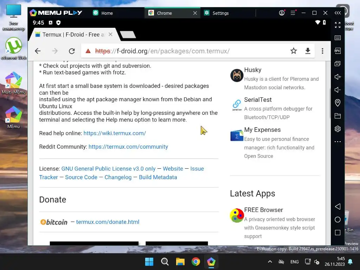The width and height of the screenshot is (360, 270).
Task: Collapse MEmu sidebar with triple-chevron
Action: 337,13
